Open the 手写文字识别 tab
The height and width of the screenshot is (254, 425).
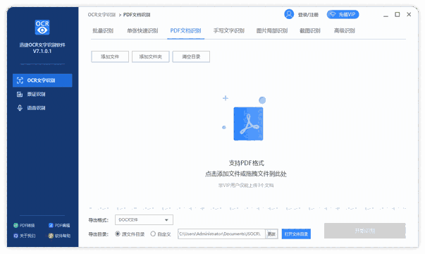(229, 30)
